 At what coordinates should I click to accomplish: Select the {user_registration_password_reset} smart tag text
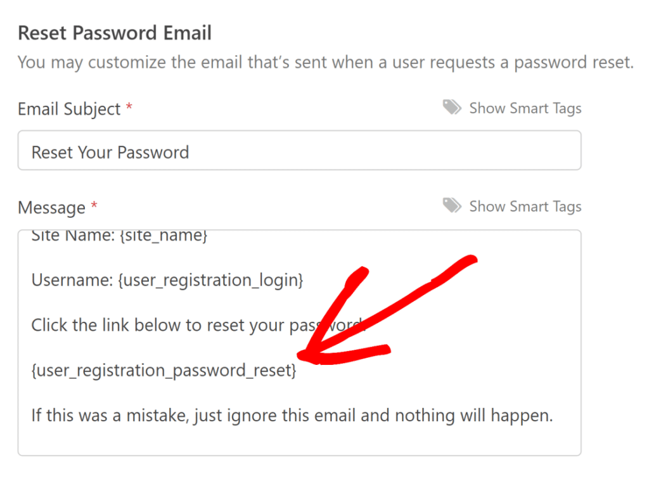point(164,370)
